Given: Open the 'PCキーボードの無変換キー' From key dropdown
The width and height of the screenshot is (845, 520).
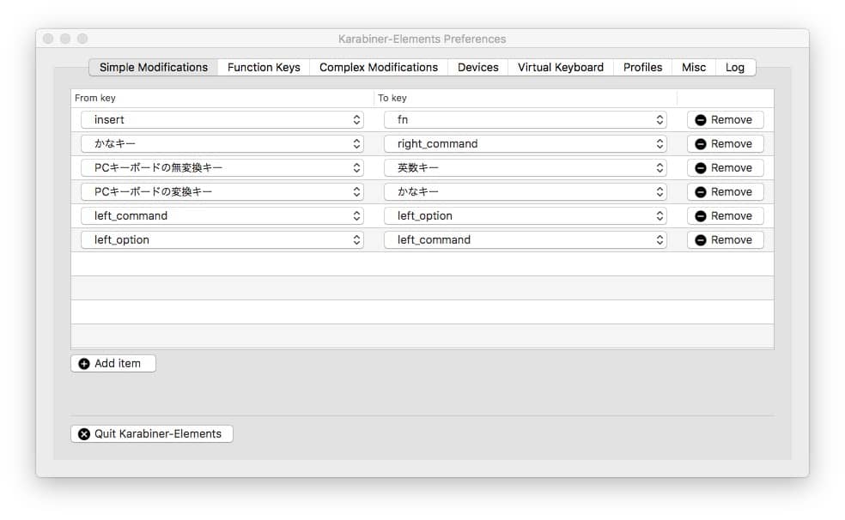Looking at the screenshot, I should click(222, 168).
